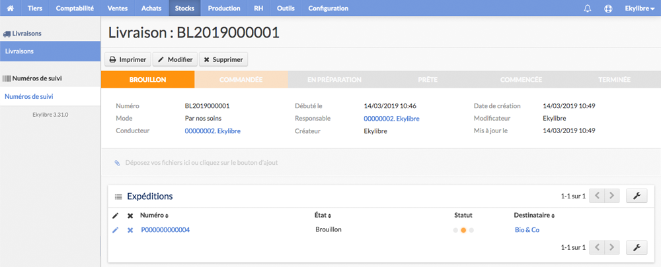Go to next page in Expéditions header
The height and width of the screenshot is (267, 661).
point(611,196)
